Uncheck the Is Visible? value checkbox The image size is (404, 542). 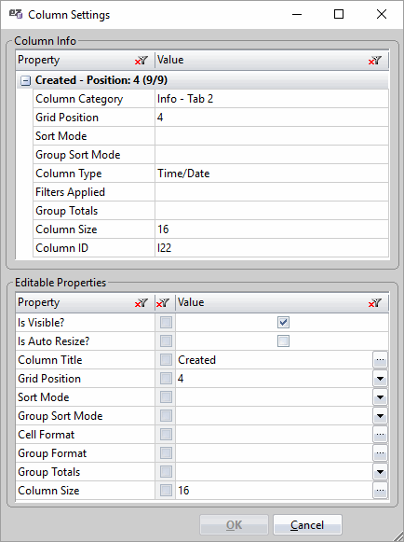point(283,323)
